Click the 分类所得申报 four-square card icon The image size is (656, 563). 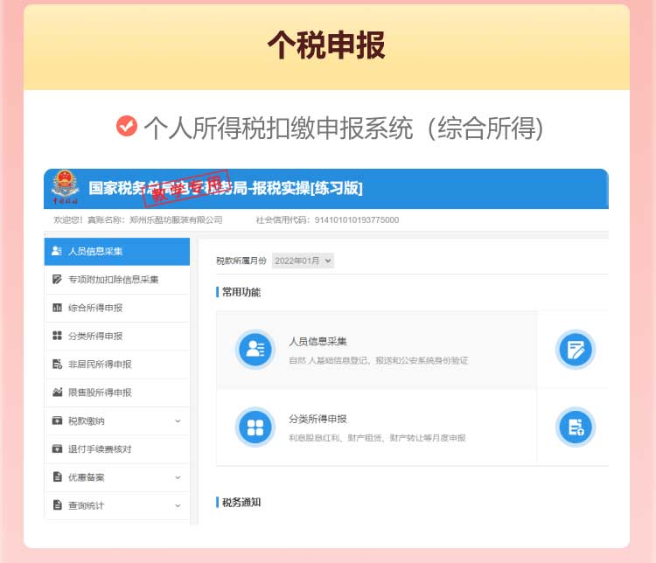point(255,427)
